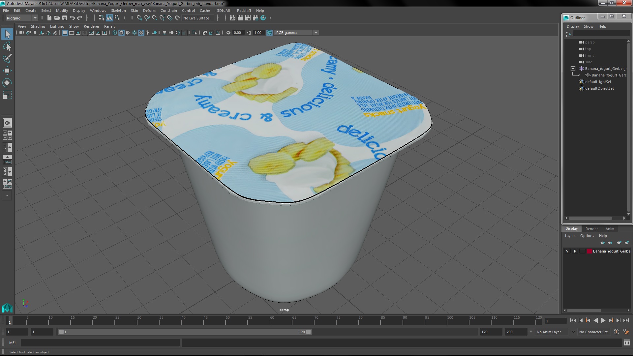Click the red layer color swatch
The image size is (633, 356).
coord(589,251)
